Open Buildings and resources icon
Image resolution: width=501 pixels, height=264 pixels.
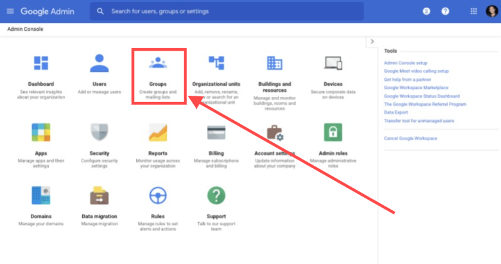(x=275, y=63)
